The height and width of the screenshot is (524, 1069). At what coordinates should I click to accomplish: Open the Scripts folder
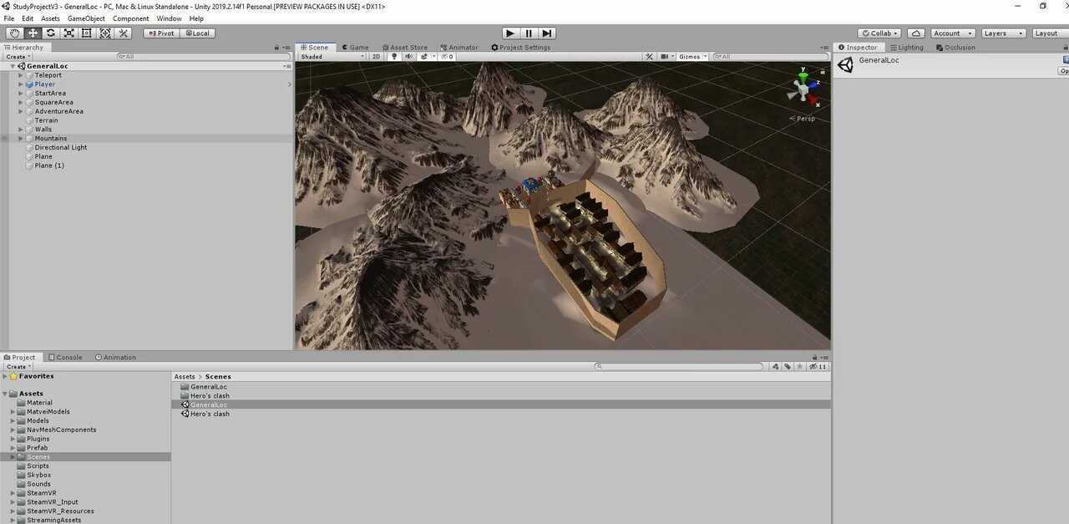click(38, 466)
